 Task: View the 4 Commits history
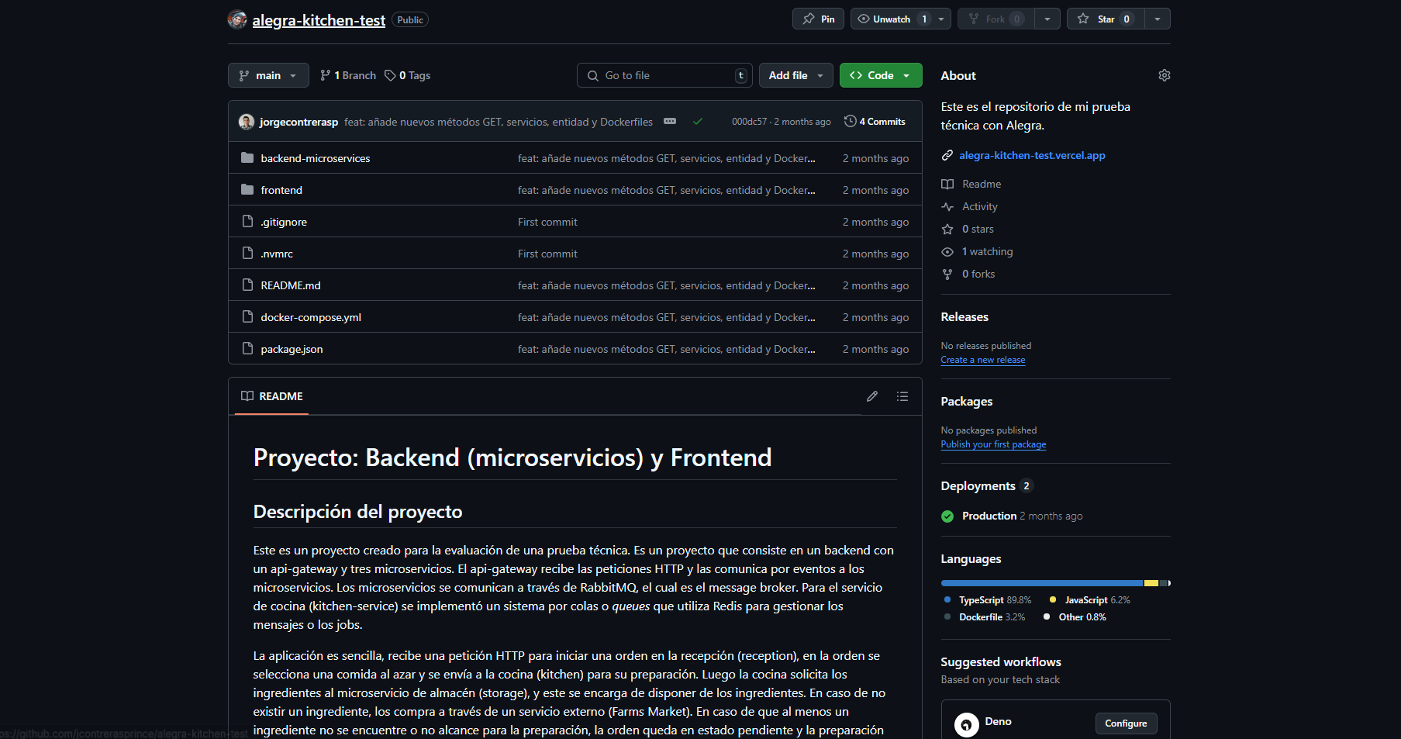coord(875,122)
